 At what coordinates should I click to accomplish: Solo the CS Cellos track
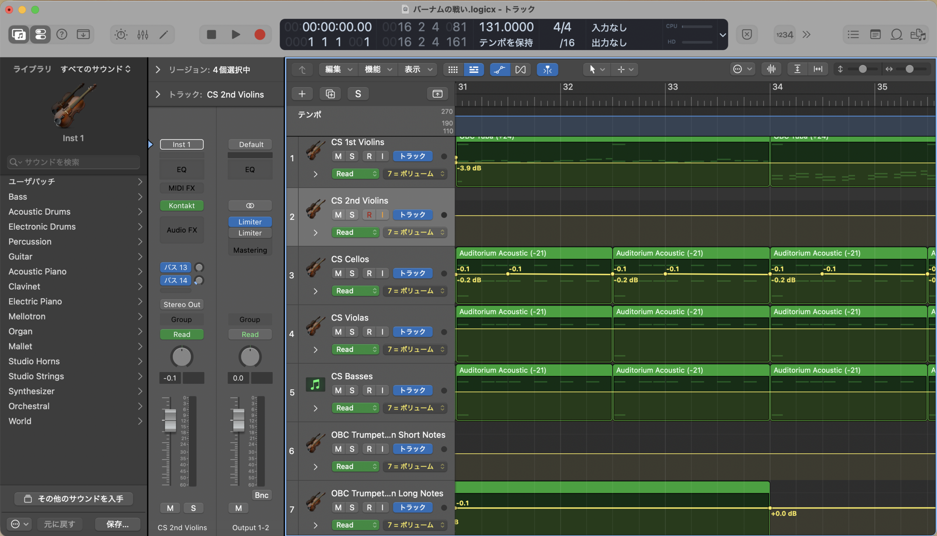point(352,273)
